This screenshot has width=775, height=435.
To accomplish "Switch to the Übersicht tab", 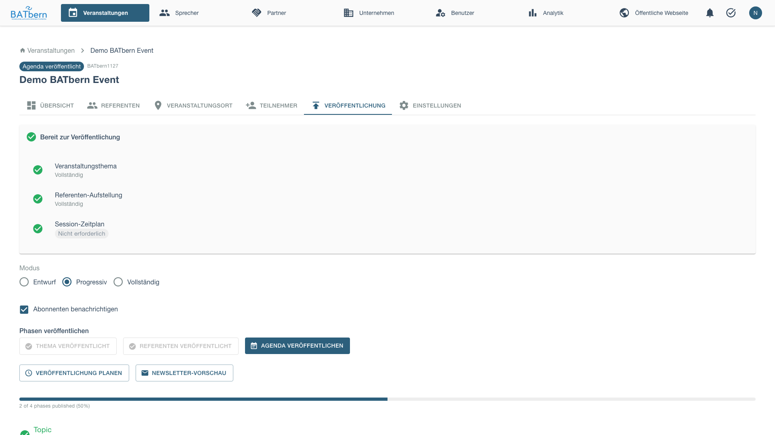I will (50, 106).
